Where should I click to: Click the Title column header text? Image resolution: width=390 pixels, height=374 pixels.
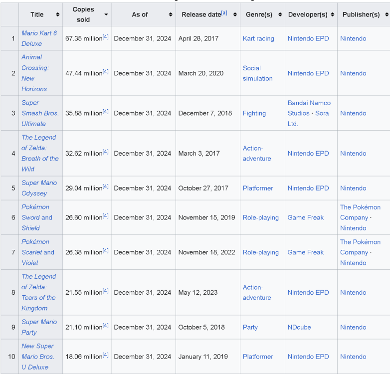[37, 14]
